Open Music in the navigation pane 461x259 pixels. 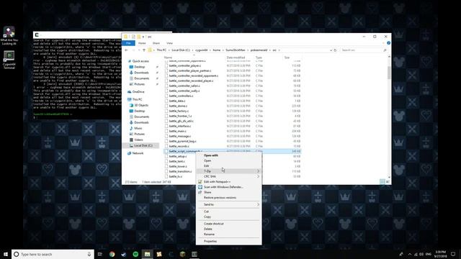[138, 128]
